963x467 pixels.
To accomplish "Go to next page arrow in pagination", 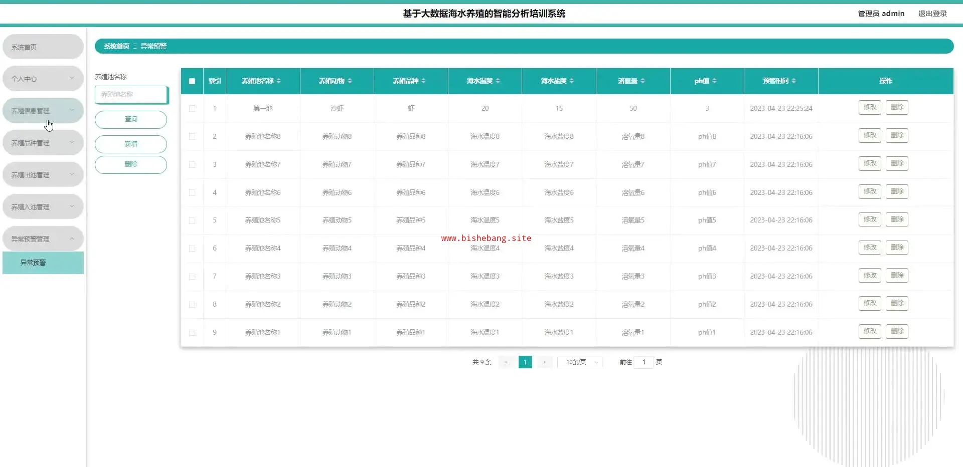I will click(544, 362).
